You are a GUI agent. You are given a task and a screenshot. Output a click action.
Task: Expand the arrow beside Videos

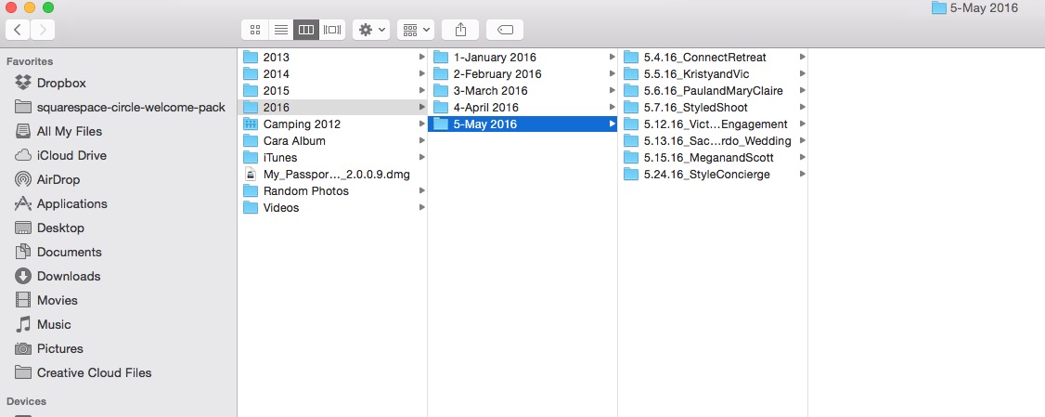tap(422, 207)
